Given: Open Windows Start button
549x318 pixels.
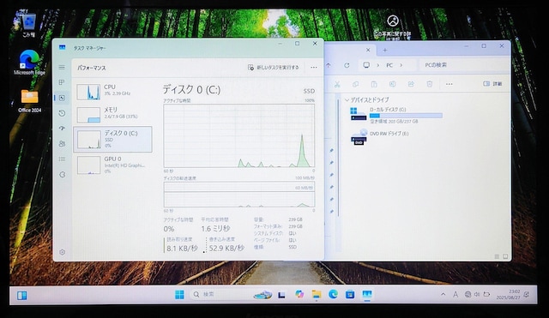Looking at the screenshot, I should (x=179, y=295).
